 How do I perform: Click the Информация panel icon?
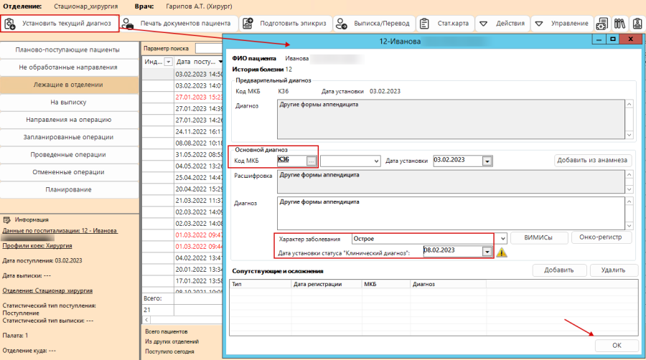[x=7, y=219]
